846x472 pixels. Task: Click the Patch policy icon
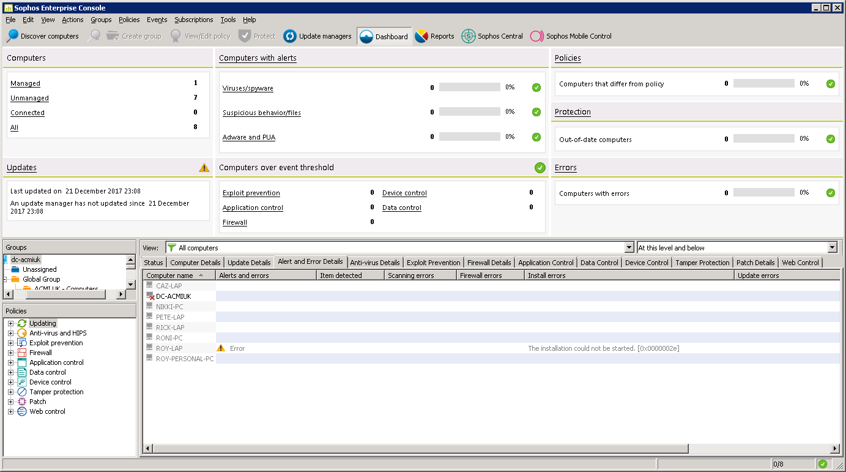point(22,402)
